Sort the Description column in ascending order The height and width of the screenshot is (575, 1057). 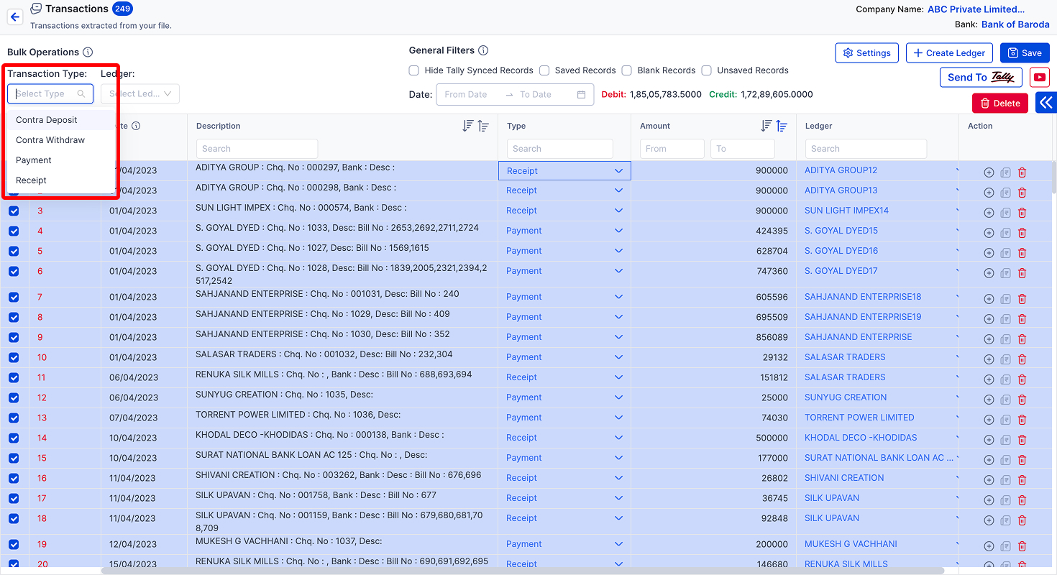(x=483, y=126)
